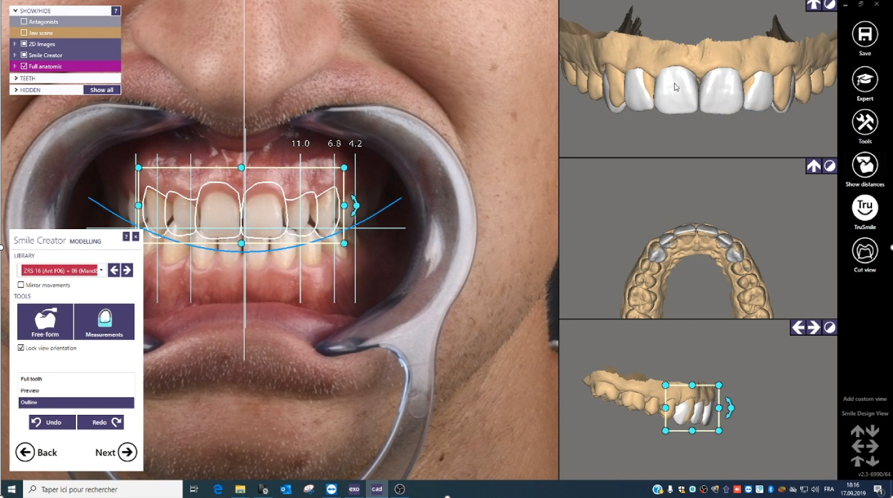Screen dimensions: 893x498
Task: Click the Show distances icon
Action: (865, 165)
